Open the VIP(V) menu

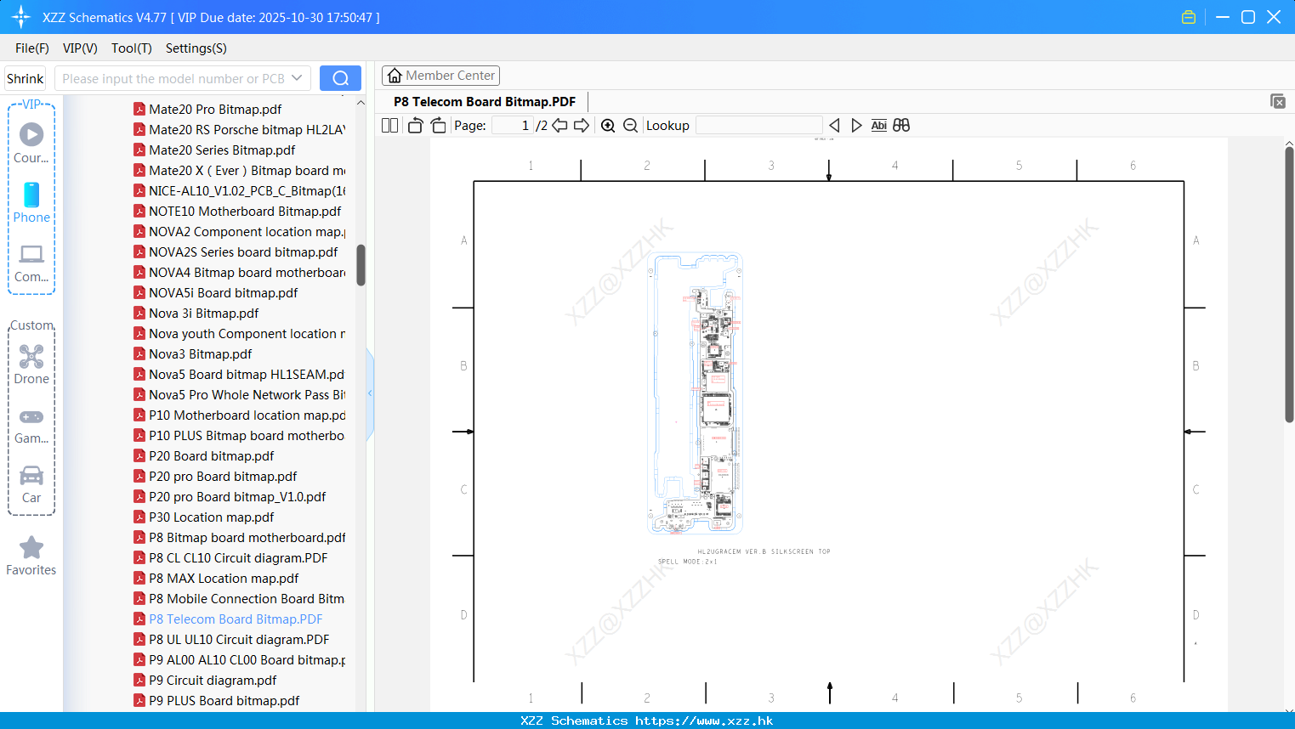pos(80,48)
